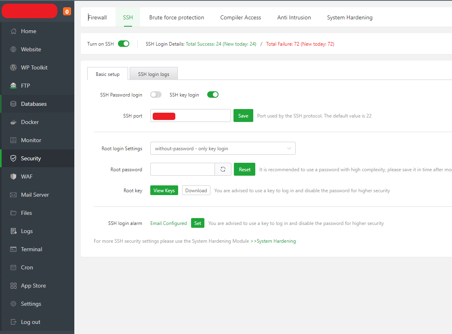Click the View Keys button
This screenshot has width=452, height=334.
click(x=164, y=191)
